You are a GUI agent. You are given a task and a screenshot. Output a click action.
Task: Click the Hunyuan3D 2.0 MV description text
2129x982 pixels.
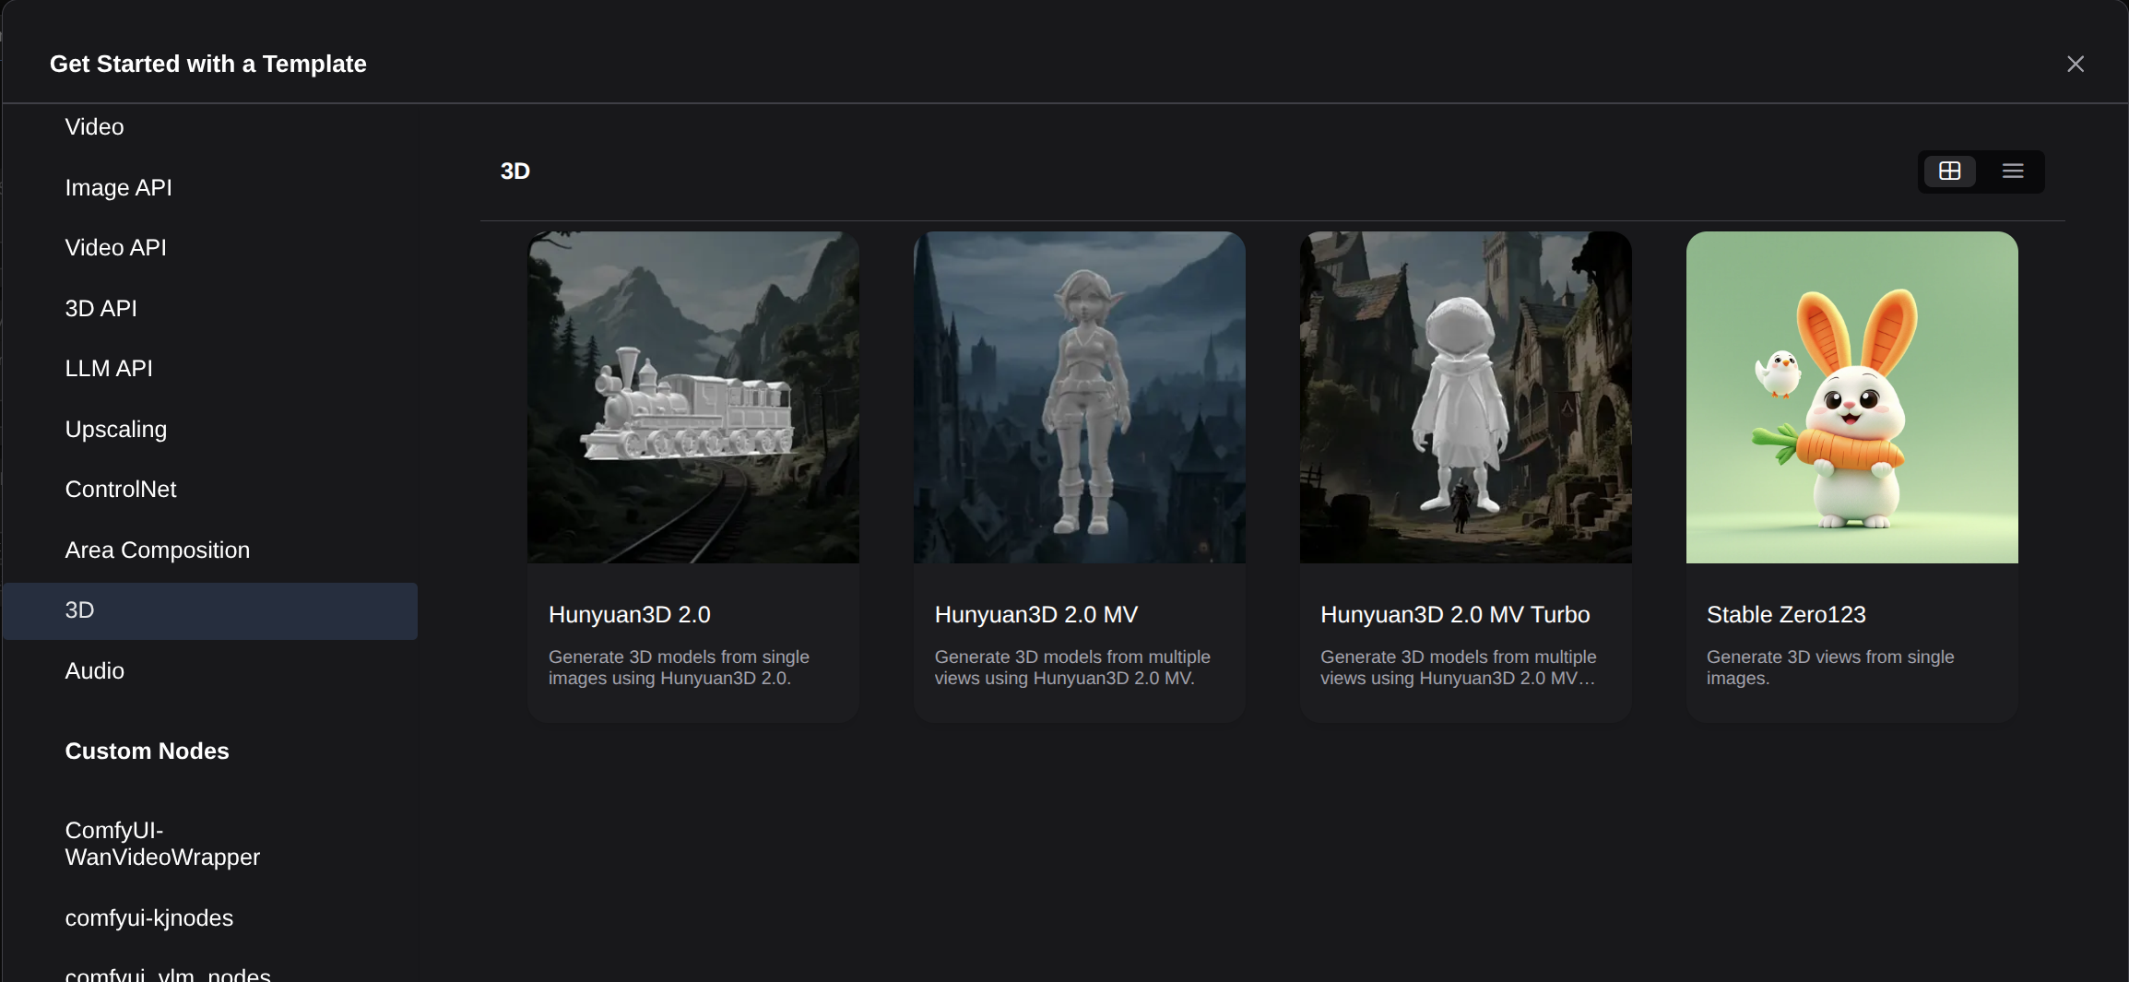[x=1072, y=668]
